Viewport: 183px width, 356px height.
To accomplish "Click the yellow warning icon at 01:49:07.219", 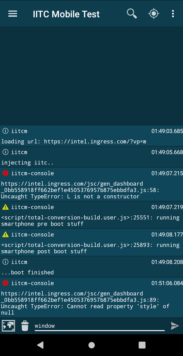I will point(5,207).
